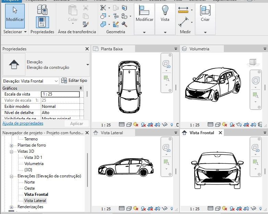Select the Join geometry tool
This screenshot has height=214, width=268.
[x=103, y=24]
